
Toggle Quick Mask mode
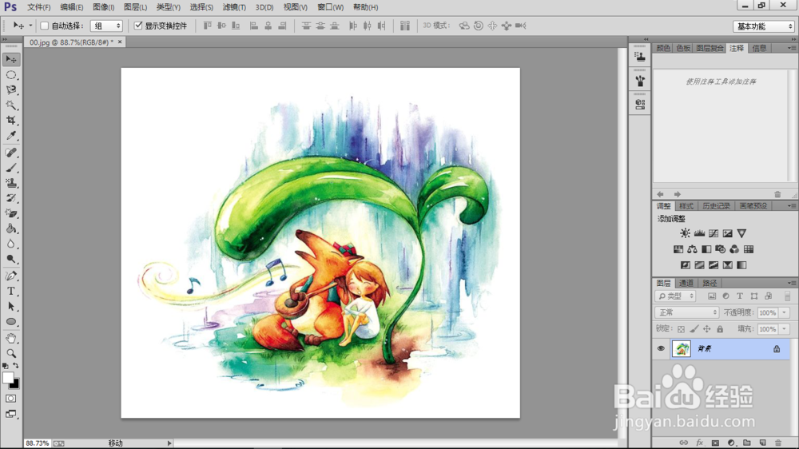tap(10, 399)
